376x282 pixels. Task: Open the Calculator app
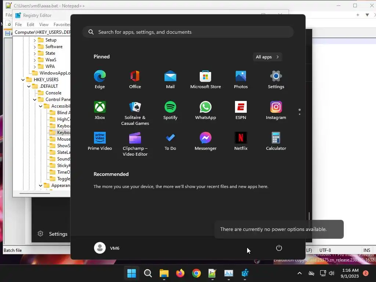point(276,141)
